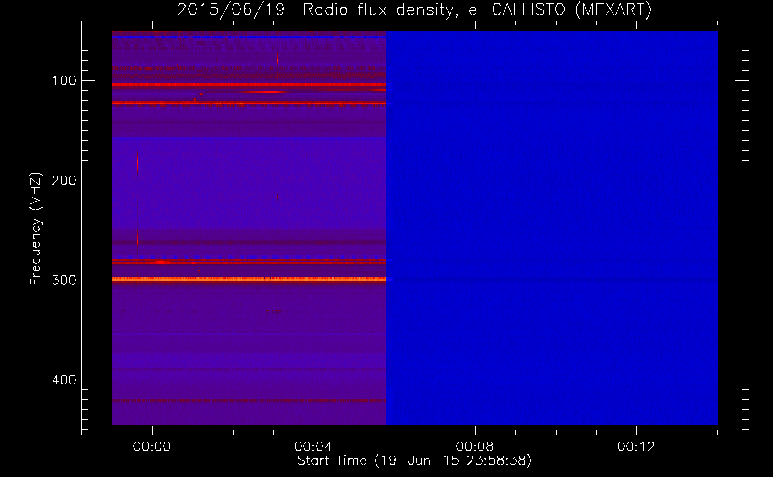Click the 'Start Time (19-Jun-15 23:58:38)' label

point(414,461)
